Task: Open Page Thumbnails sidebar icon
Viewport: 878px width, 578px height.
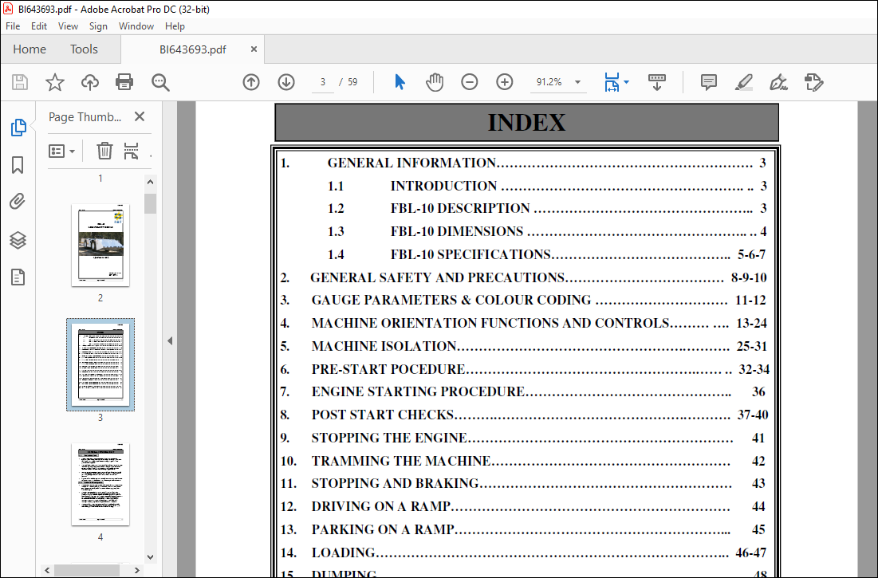Action: pos(18,128)
